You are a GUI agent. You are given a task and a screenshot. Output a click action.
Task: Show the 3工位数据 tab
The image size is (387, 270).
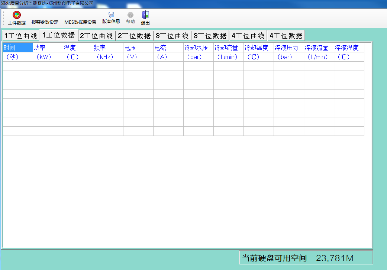click(210, 36)
